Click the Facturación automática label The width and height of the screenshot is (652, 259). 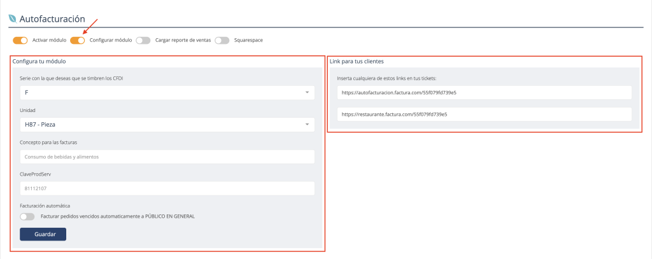click(45, 206)
